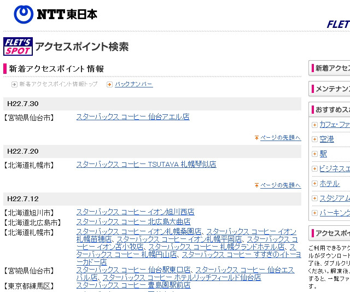Open the ビジネス sidebar link
The image size is (350, 292).
(335, 168)
